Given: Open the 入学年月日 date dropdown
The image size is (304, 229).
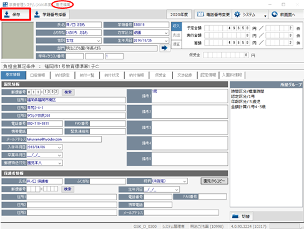Looking at the screenshot, I should pyautogui.click(x=59, y=147).
